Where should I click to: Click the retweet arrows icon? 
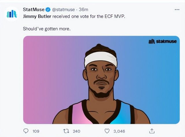pos(66,131)
